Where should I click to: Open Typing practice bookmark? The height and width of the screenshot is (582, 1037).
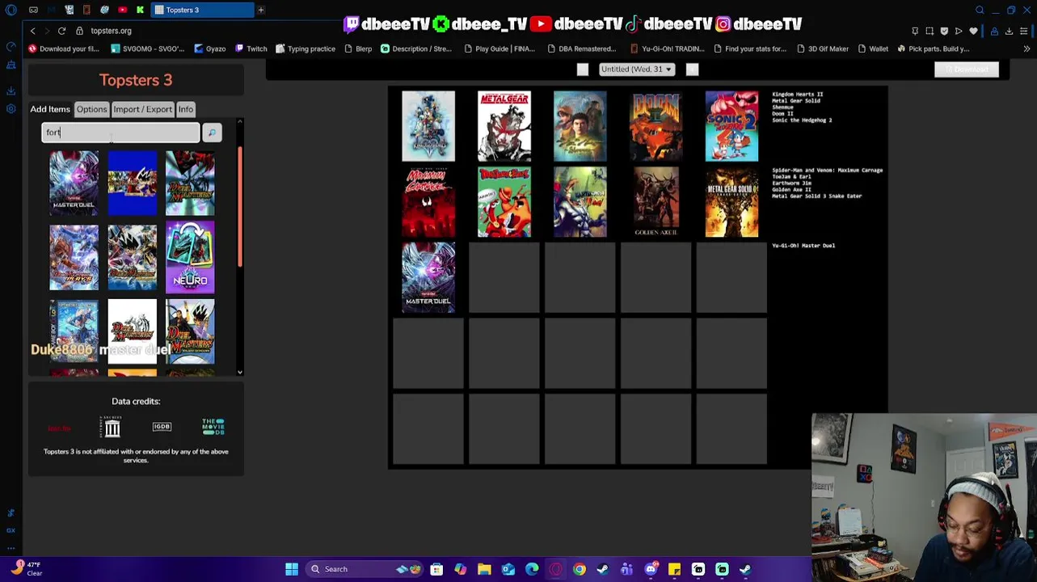point(306,48)
